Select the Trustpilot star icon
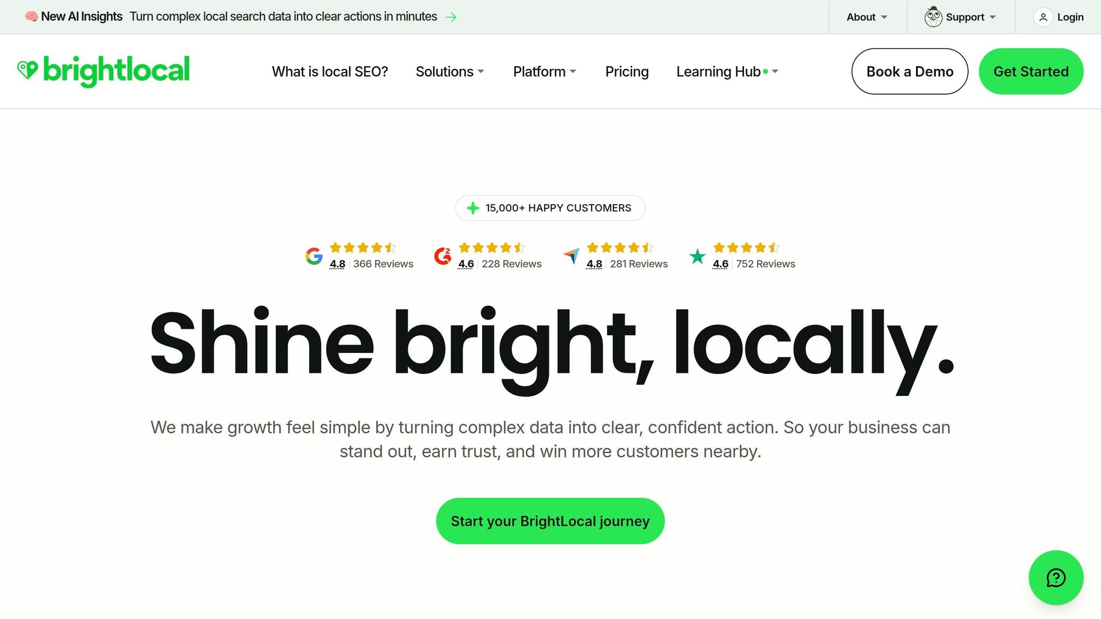 [x=697, y=256]
